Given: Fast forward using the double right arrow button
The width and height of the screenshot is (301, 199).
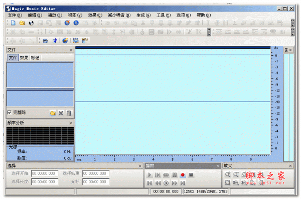Looking at the screenshot, I should tap(175, 183).
